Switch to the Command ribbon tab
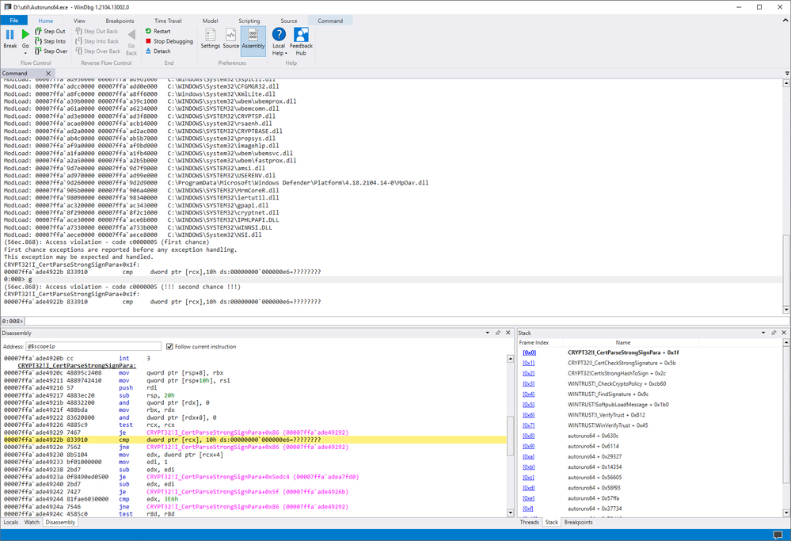The width and height of the screenshot is (791, 541). point(330,21)
